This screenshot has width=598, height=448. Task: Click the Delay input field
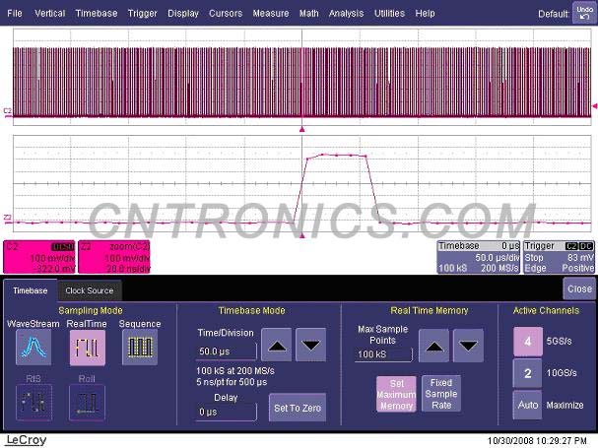point(226,412)
